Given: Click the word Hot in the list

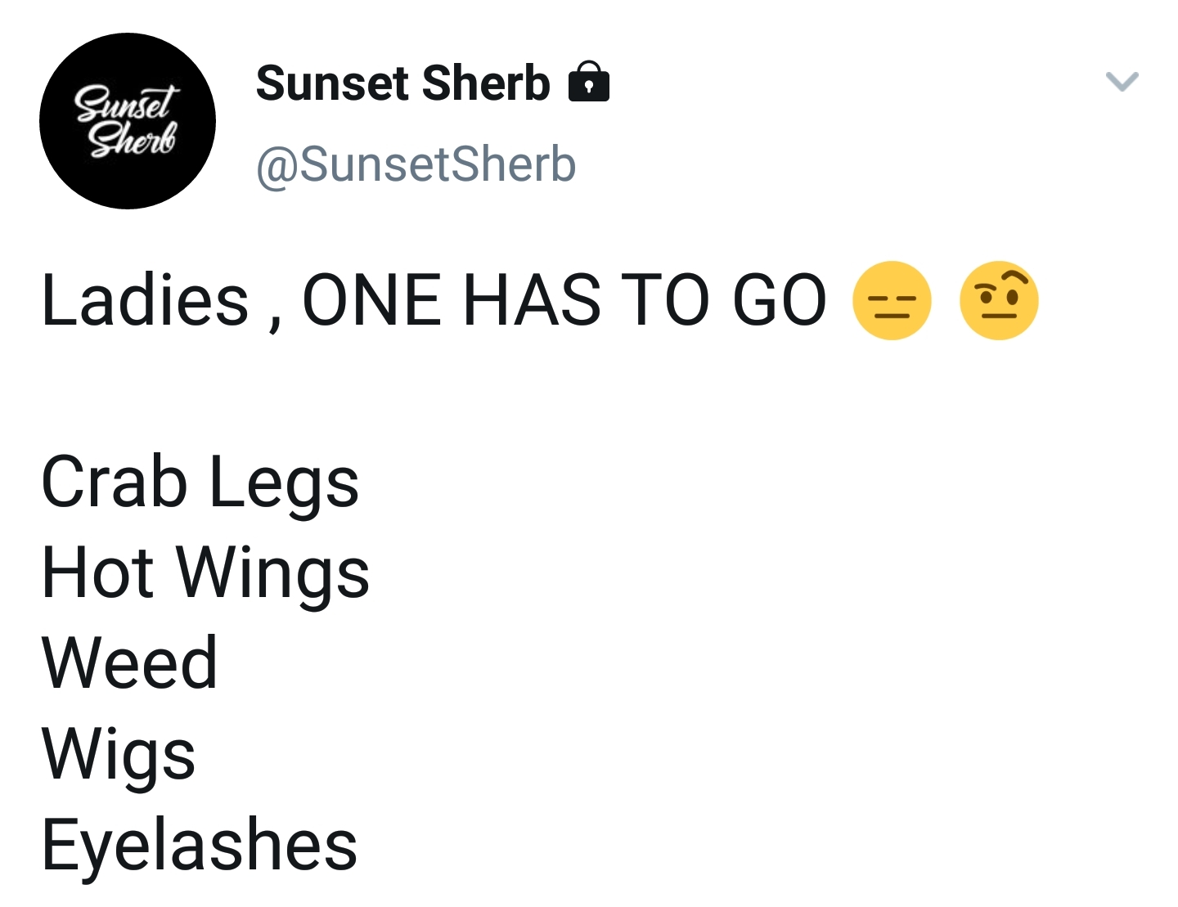Looking at the screenshot, I should tap(97, 572).
